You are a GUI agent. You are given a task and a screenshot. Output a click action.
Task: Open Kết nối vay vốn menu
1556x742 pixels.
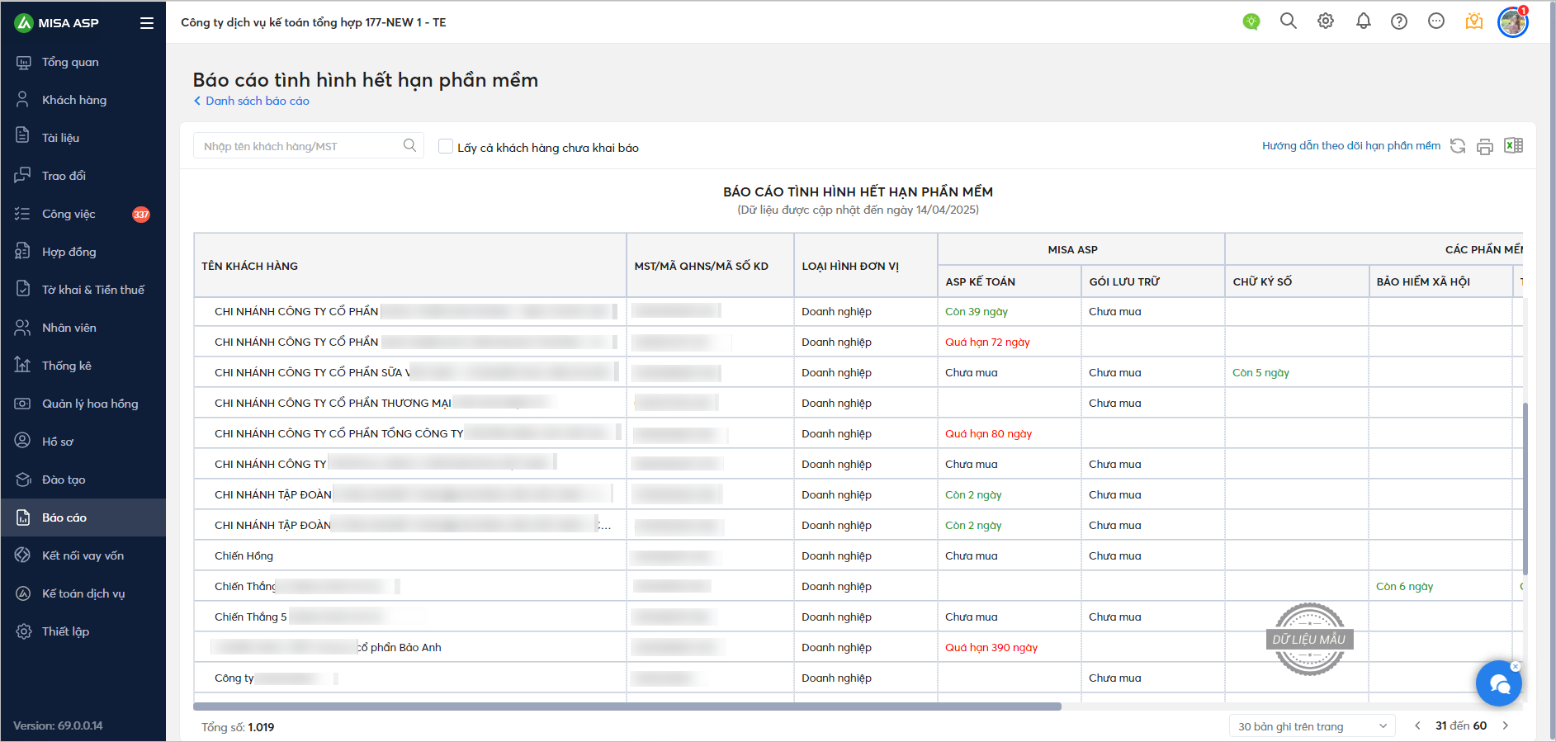83,555
